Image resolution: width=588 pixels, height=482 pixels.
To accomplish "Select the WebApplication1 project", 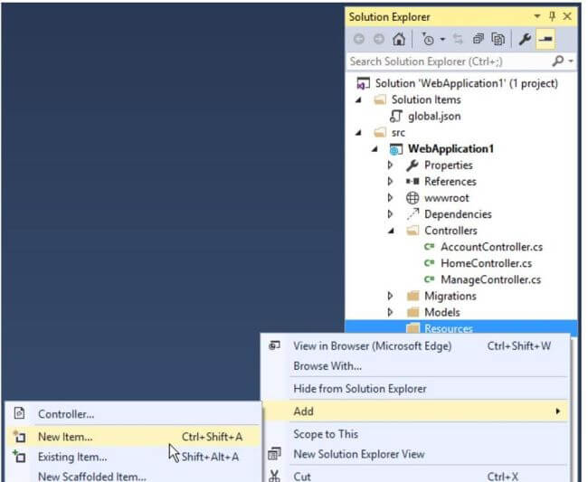I will [x=450, y=149].
